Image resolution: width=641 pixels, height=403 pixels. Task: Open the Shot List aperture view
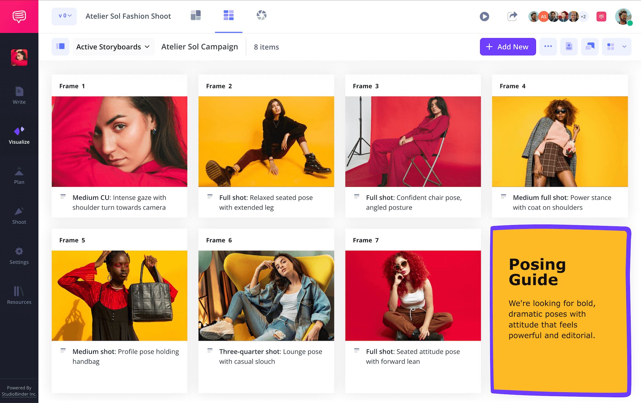tap(261, 16)
